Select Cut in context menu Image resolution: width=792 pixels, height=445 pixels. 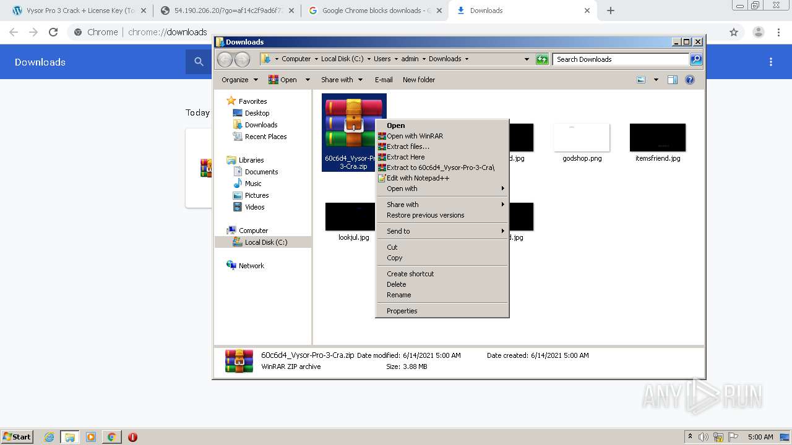point(442,247)
